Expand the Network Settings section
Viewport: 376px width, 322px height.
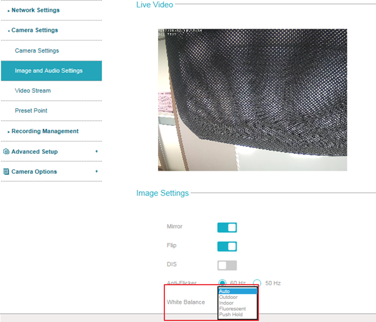pyautogui.click(x=35, y=10)
